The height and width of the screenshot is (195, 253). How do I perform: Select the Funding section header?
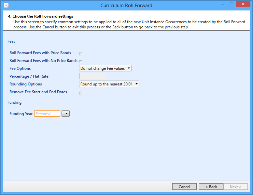click(x=14, y=102)
